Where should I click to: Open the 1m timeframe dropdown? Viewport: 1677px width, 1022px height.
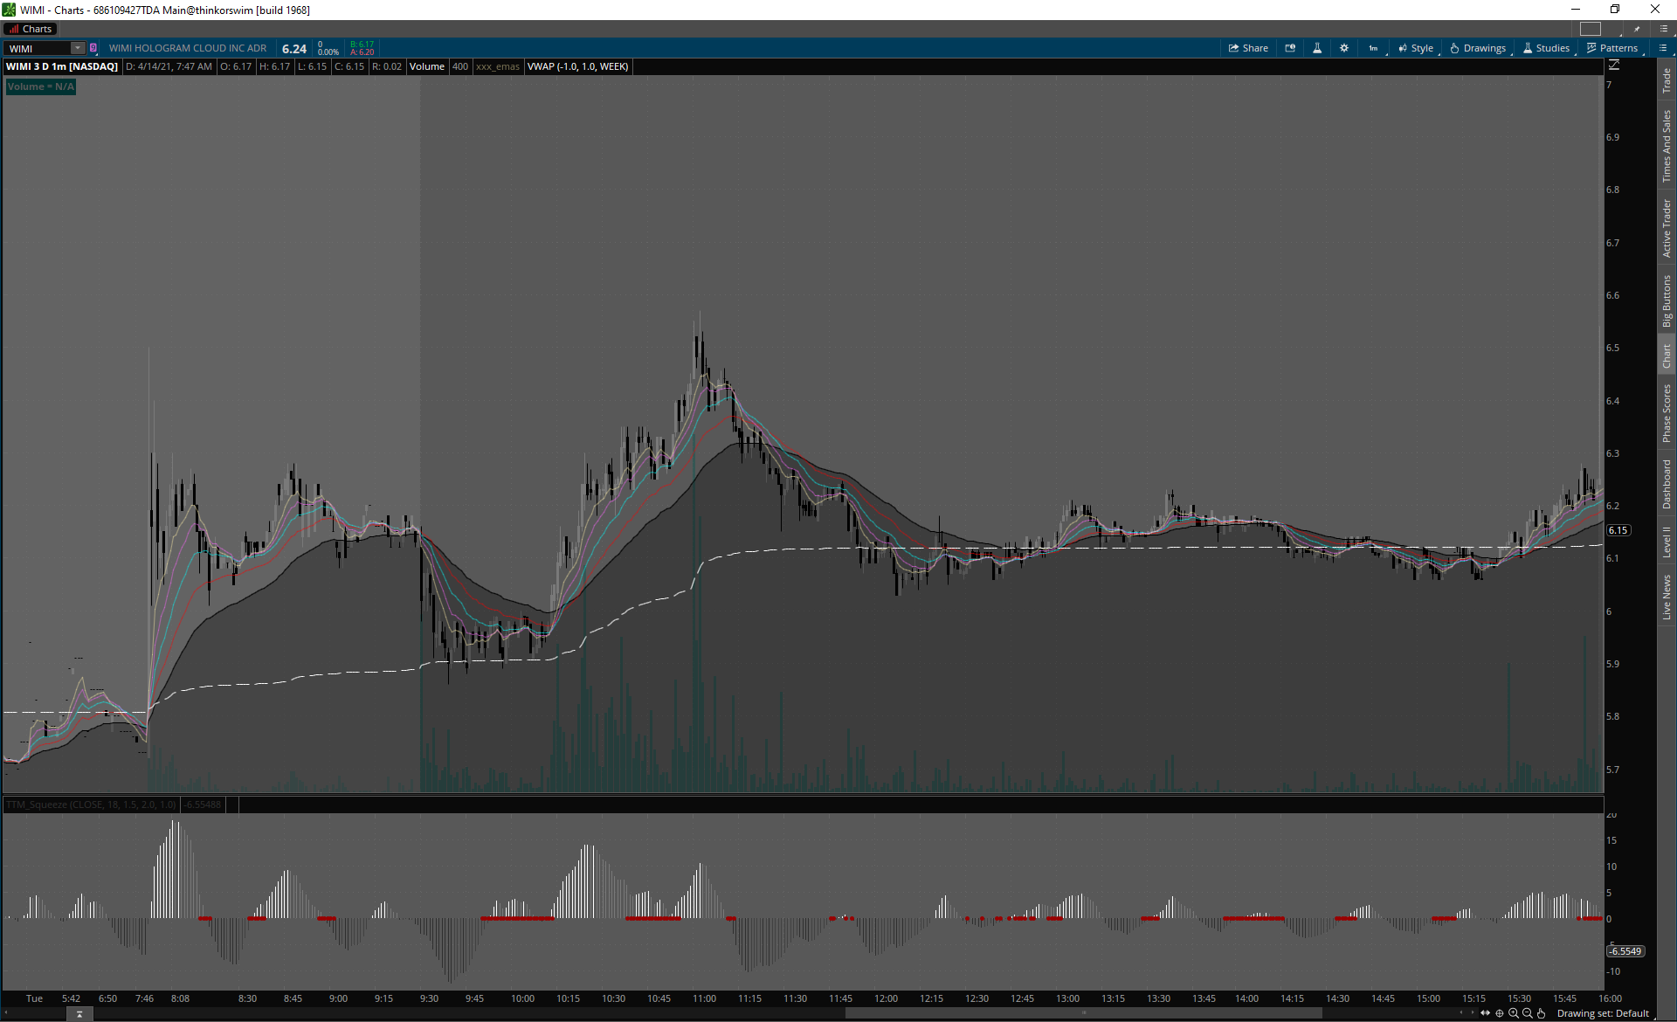point(1374,48)
